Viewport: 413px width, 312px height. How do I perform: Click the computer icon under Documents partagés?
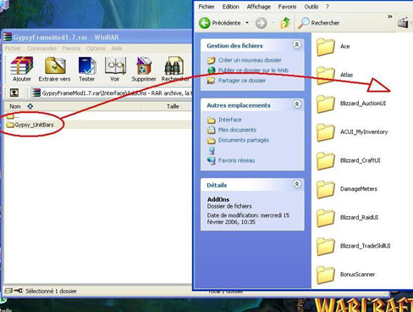tap(212, 150)
